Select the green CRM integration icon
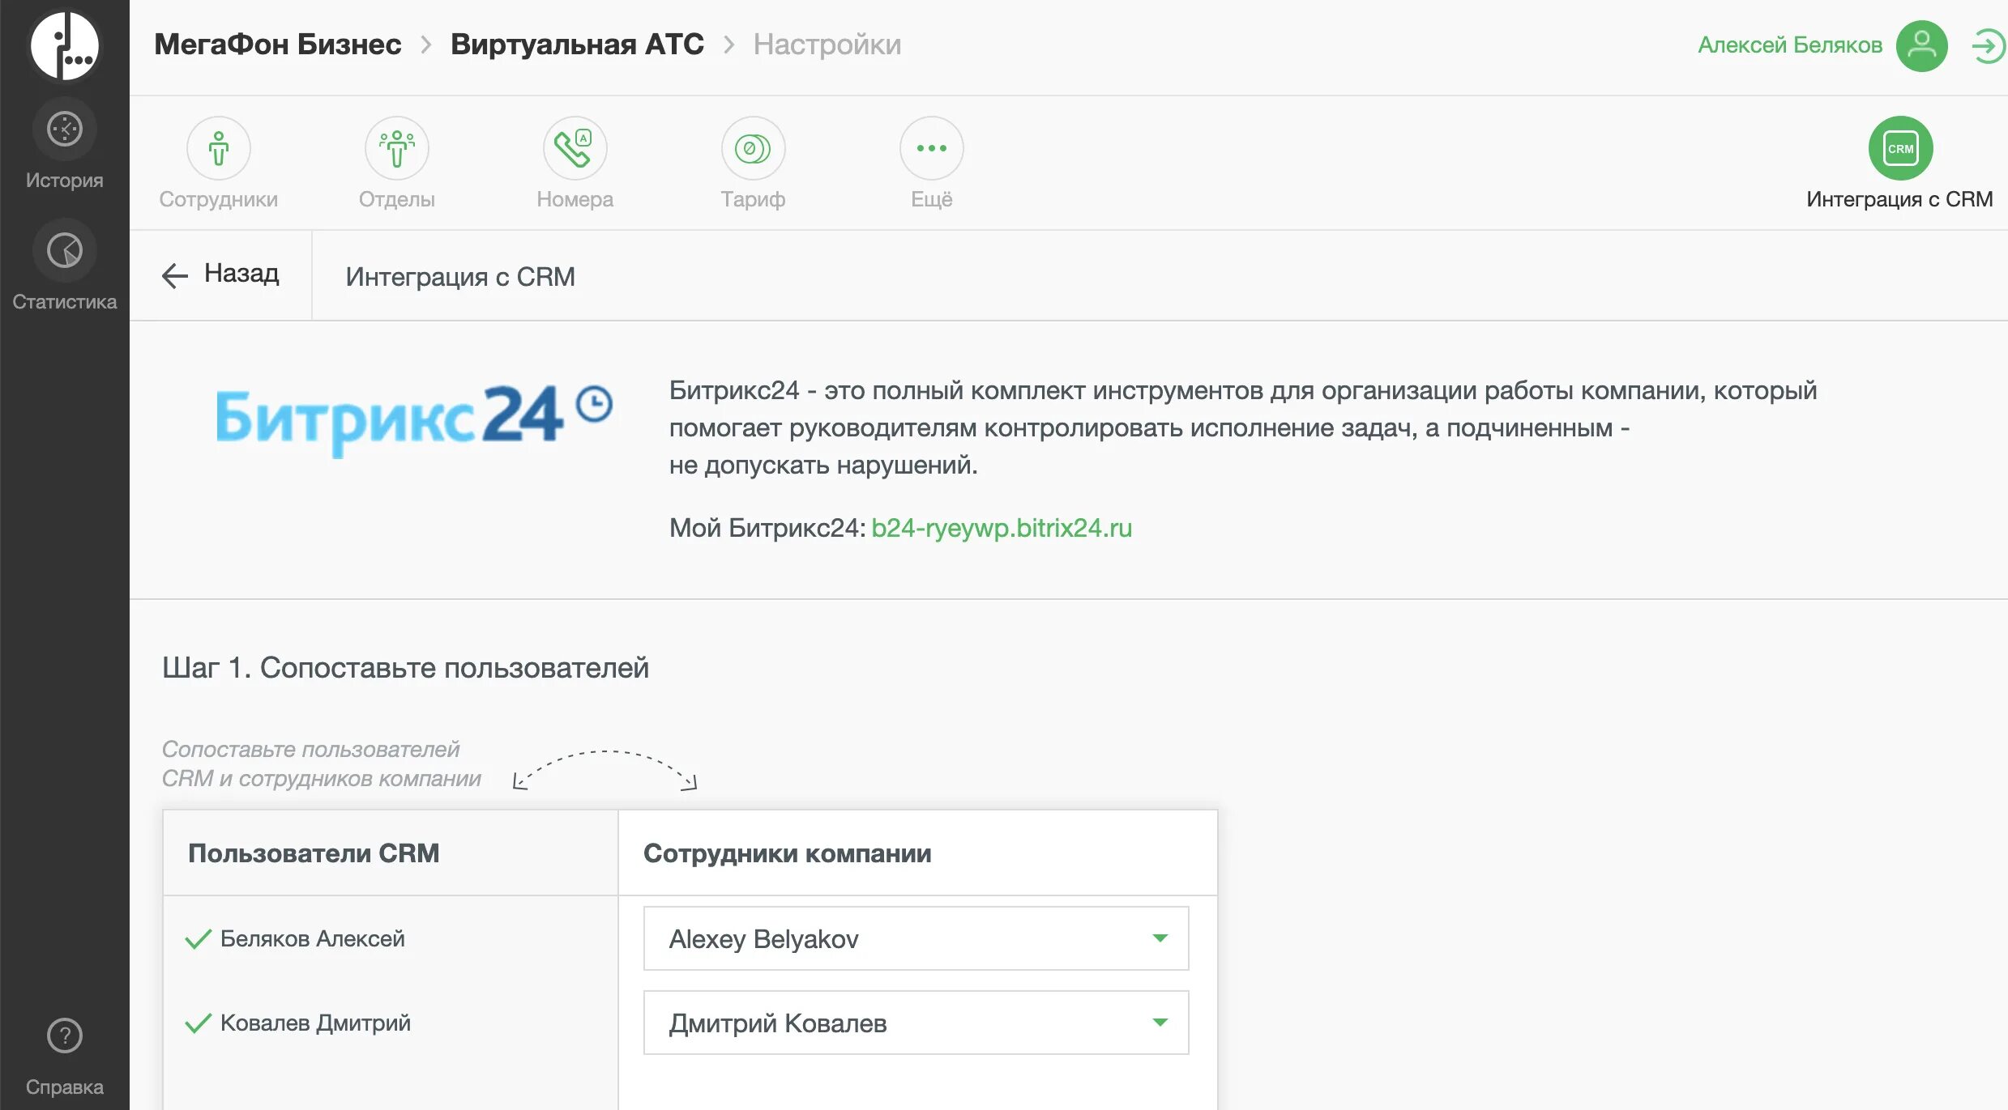Viewport: 2008px width, 1110px height. pyautogui.click(x=1900, y=148)
